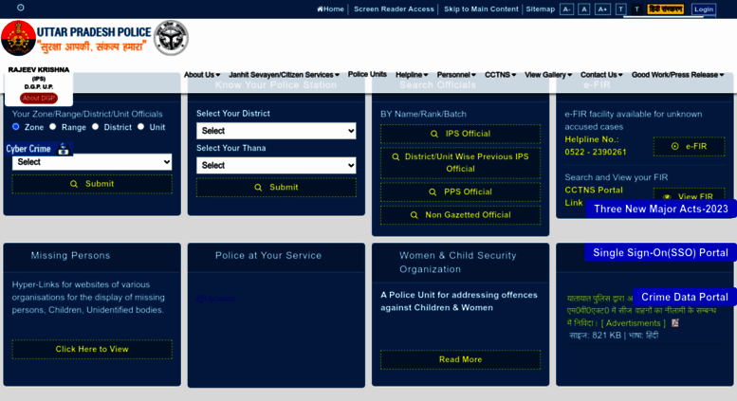This screenshot has width=737, height=401.
Task: Search District/Unit Wise Previous IPS Official
Action: pyautogui.click(x=460, y=163)
